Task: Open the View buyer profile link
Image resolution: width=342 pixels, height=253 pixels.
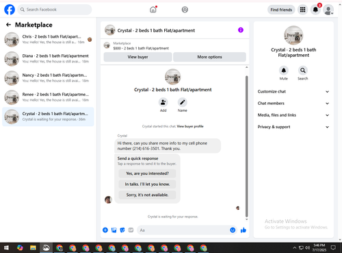Action: pos(190,126)
